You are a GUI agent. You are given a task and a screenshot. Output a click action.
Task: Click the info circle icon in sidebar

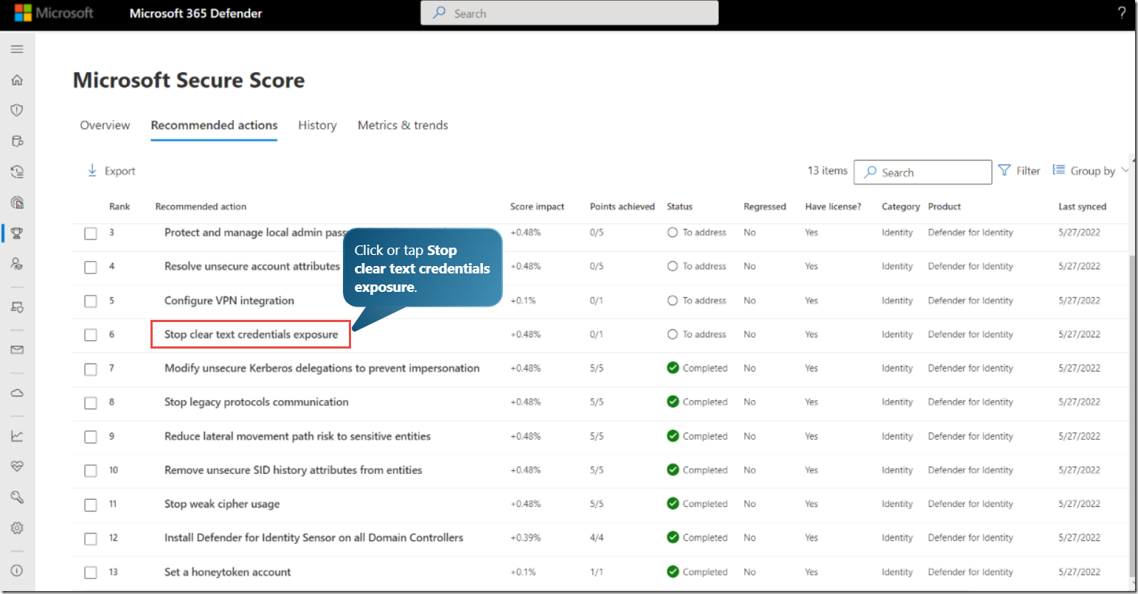tap(17, 570)
